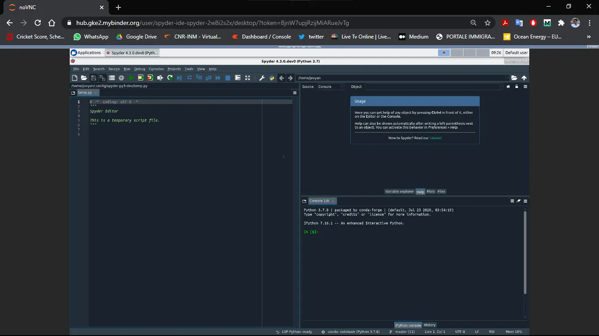The image size is (599, 336).
Task: Switch to History tab
Action: coord(430,325)
